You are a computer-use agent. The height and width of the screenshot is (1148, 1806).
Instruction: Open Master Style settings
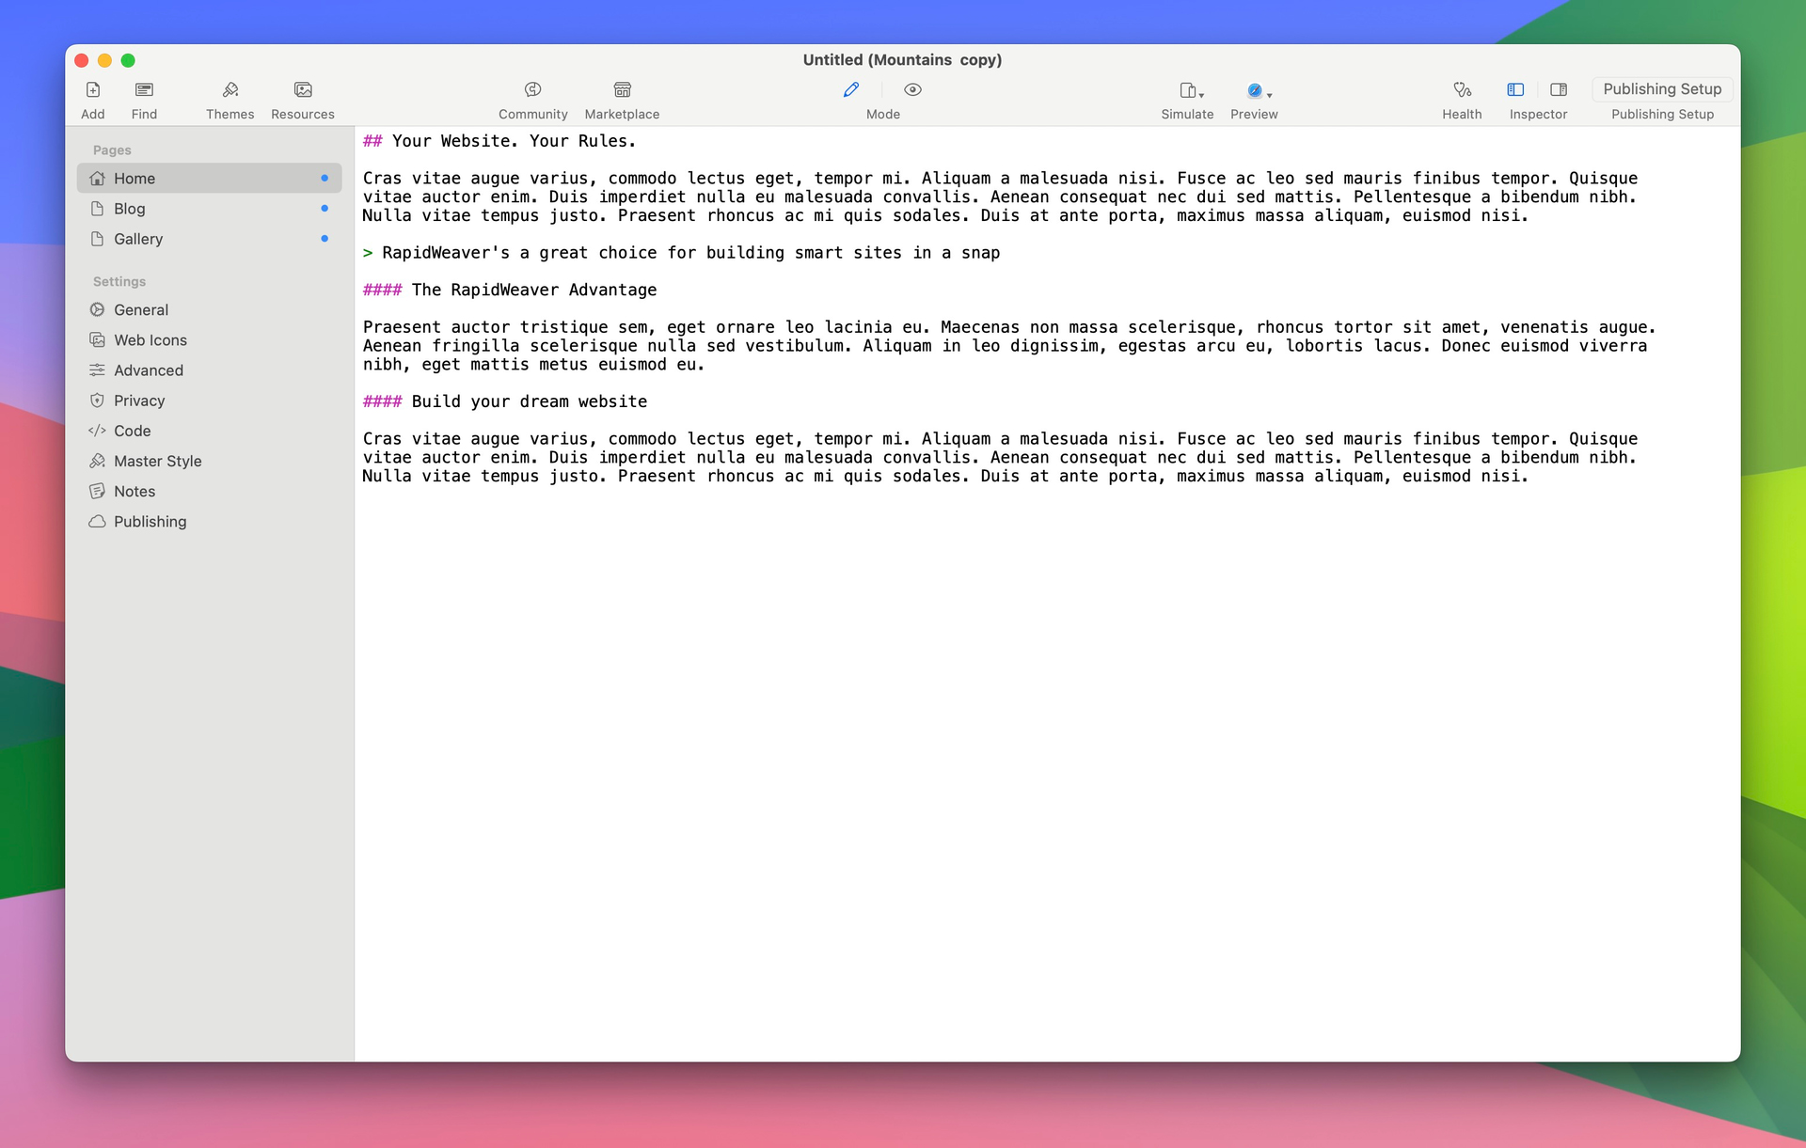pyautogui.click(x=157, y=461)
